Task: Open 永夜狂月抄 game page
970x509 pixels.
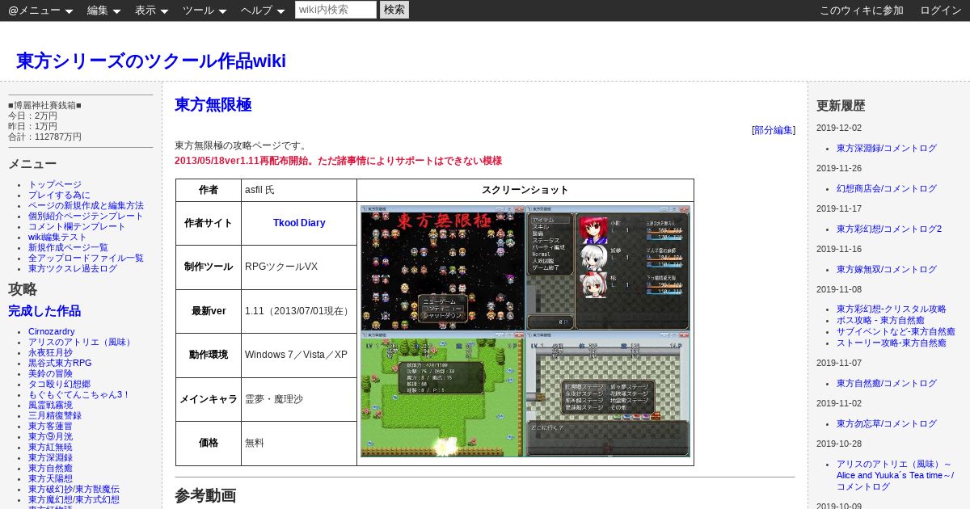Action: click(50, 353)
